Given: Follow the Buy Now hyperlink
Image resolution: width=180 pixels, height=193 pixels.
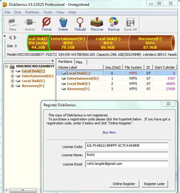Looking at the screenshot, I should click(109, 132).
